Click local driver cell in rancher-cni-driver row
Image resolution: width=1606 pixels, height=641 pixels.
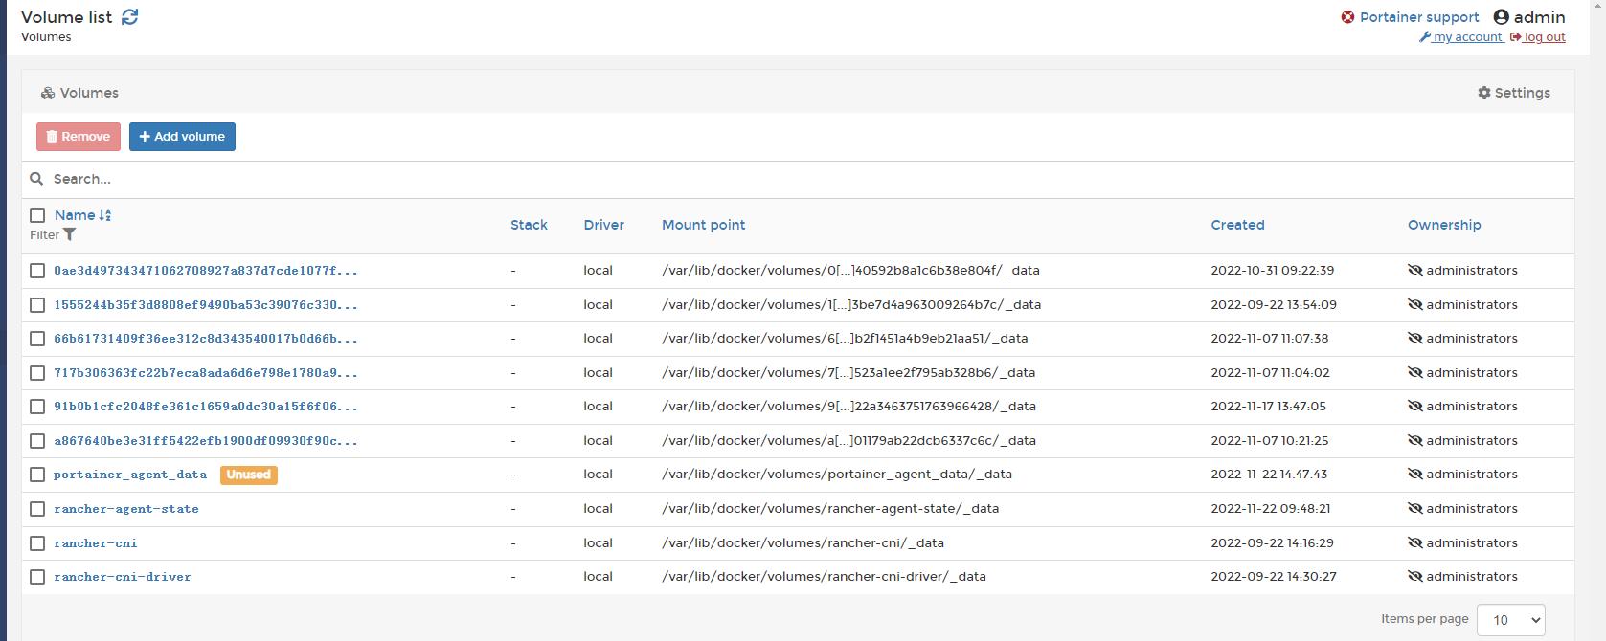(598, 577)
